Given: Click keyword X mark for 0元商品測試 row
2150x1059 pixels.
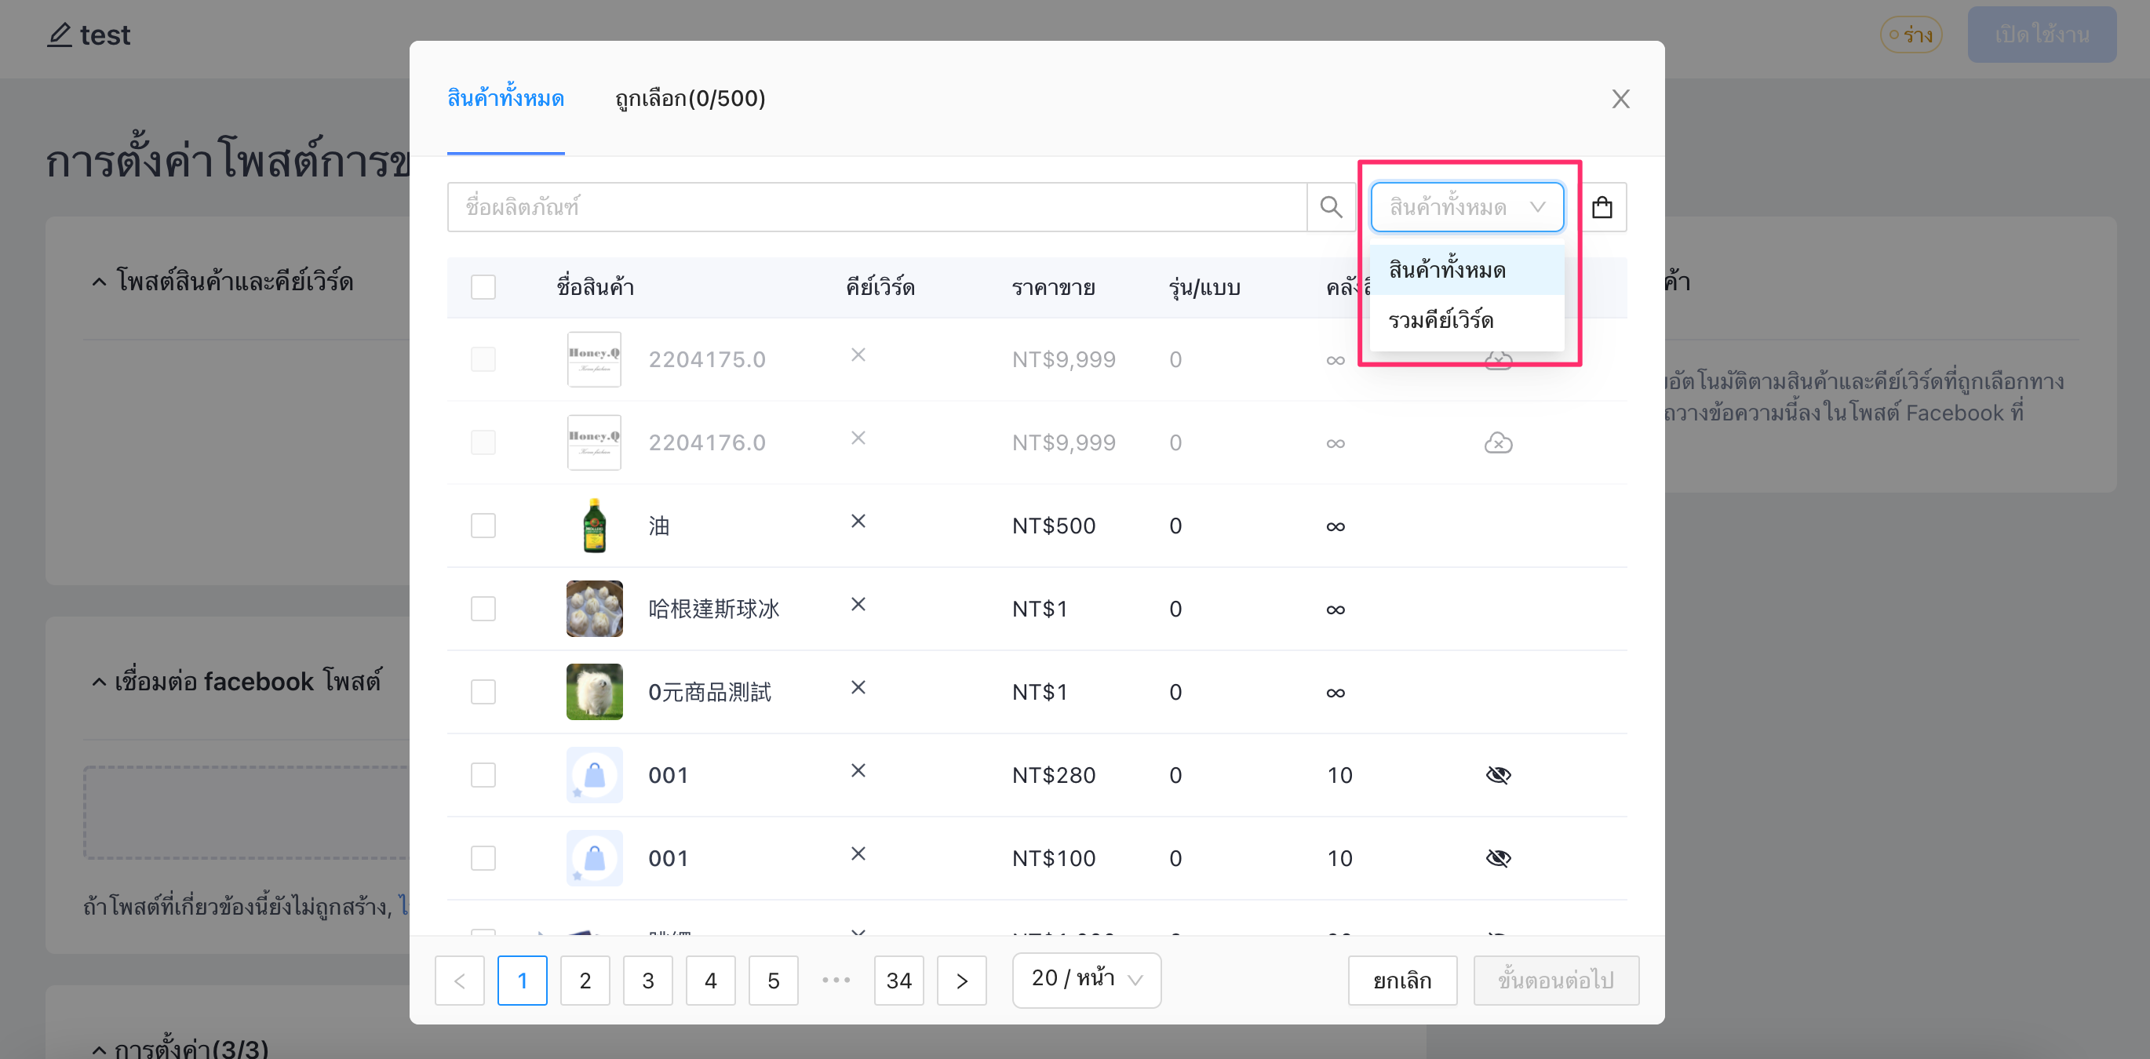Looking at the screenshot, I should point(858,688).
